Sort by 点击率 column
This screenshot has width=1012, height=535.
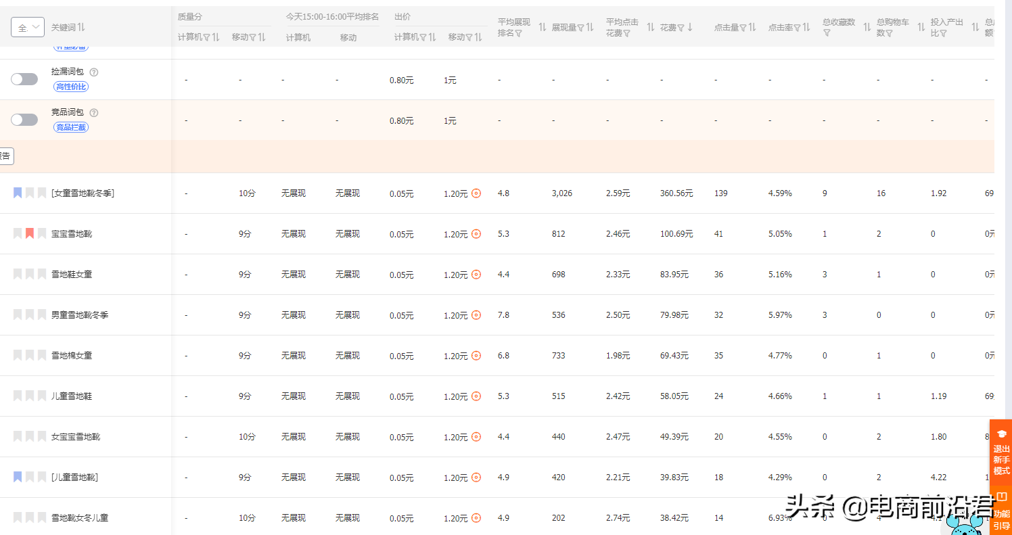(806, 27)
